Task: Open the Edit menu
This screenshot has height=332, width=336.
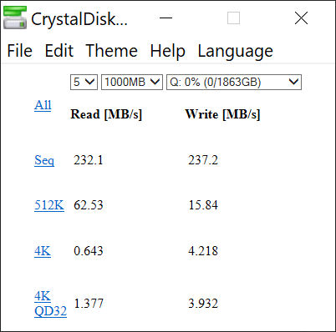Action: point(59,51)
